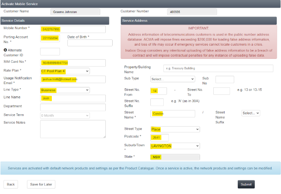Click the Line Name text box
Screen dimensions: 281x194
pyautogui.click(x=72, y=98)
